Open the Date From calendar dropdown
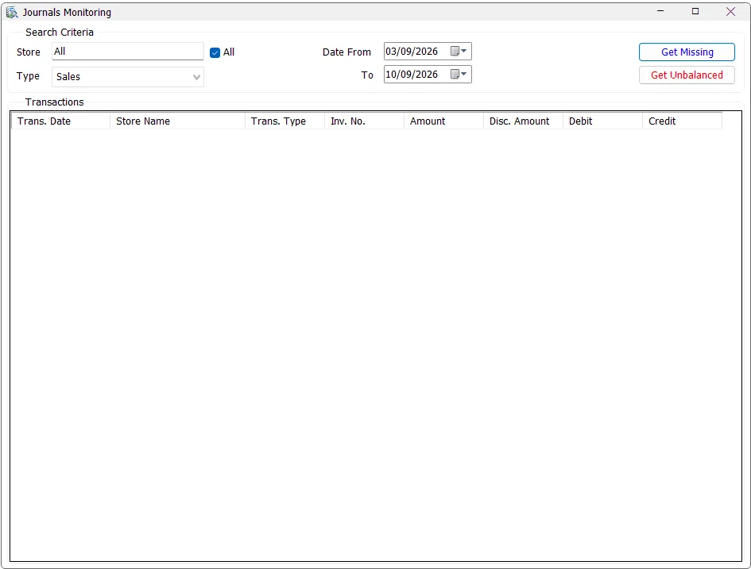Image resolution: width=751 pixels, height=569 pixels. 459,51
